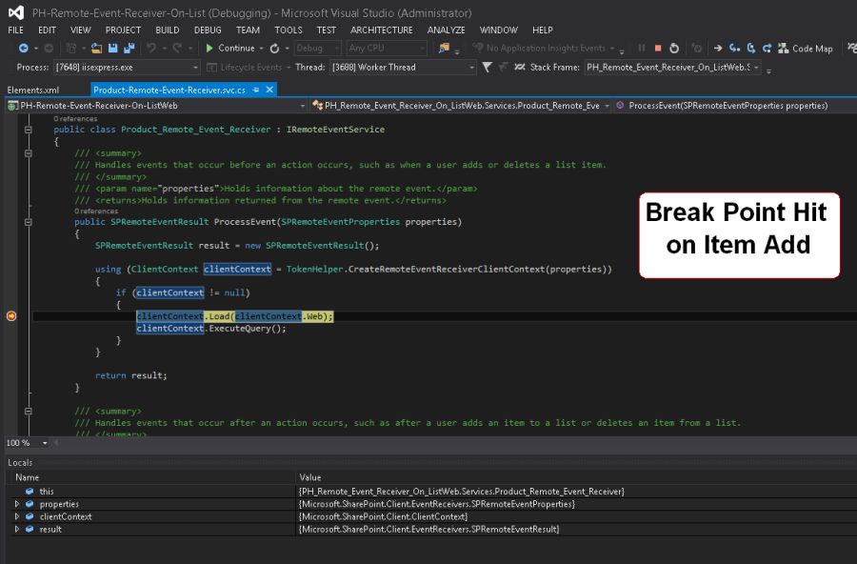Open the Thread Worker Thread dropdown

click(471, 68)
